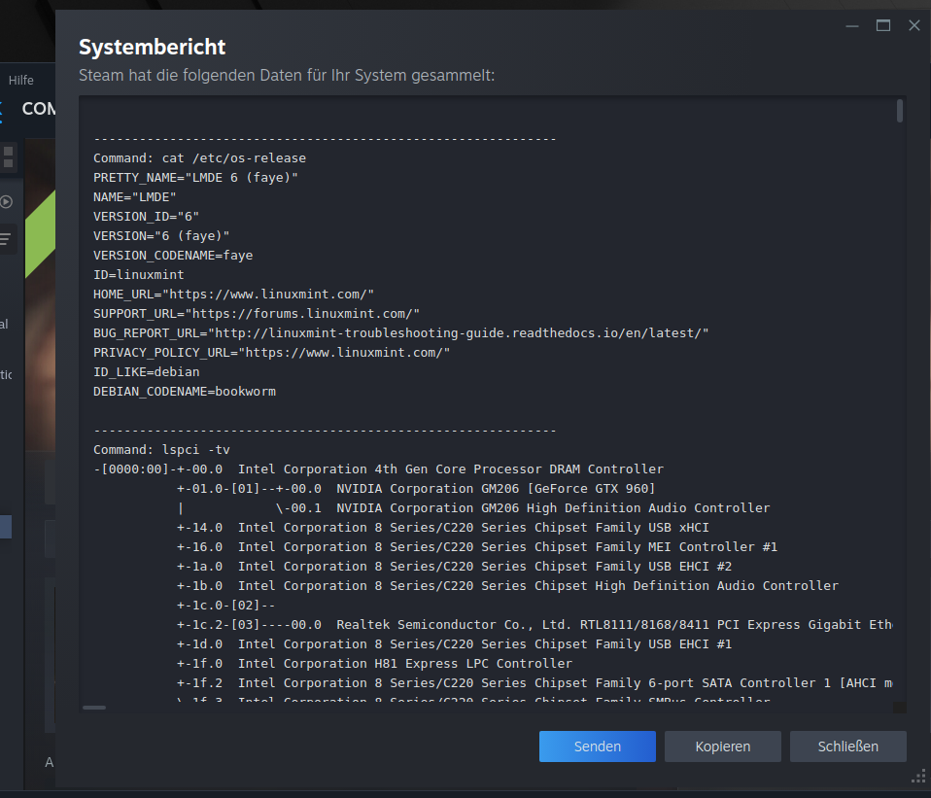Viewport: 931px width, 798px height.
Task: Send the system report via Senden
Action: tap(597, 746)
